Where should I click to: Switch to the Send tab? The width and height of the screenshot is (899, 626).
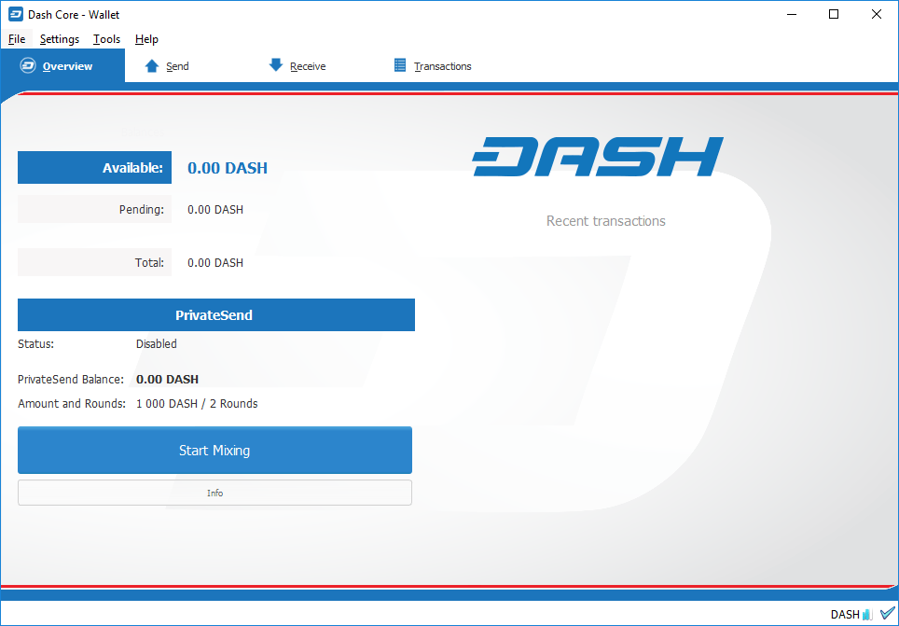(x=175, y=65)
